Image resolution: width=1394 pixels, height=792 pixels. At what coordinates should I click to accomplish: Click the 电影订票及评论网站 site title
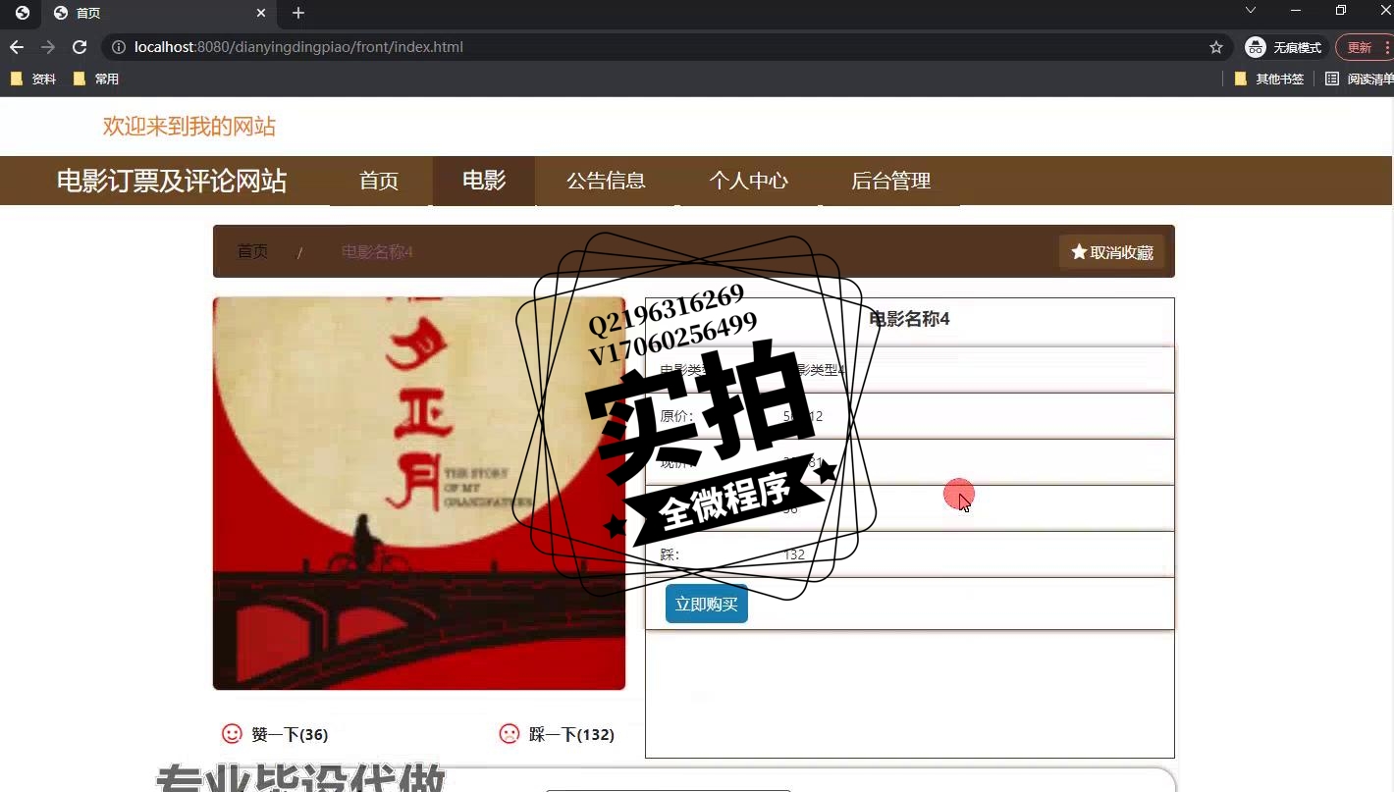(x=172, y=182)
